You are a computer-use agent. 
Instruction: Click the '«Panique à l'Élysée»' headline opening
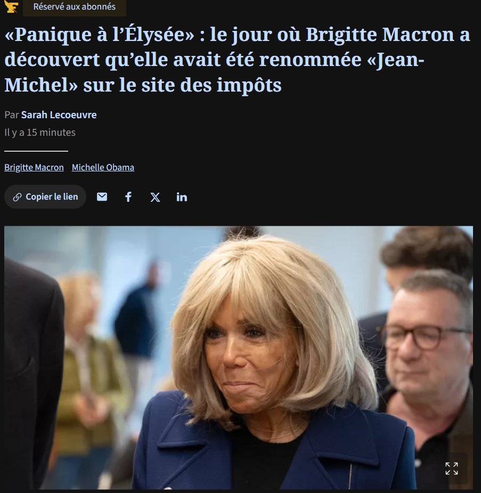(100, 34)
